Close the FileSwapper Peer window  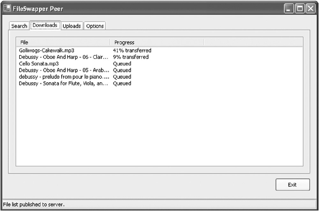click(310, 9)
